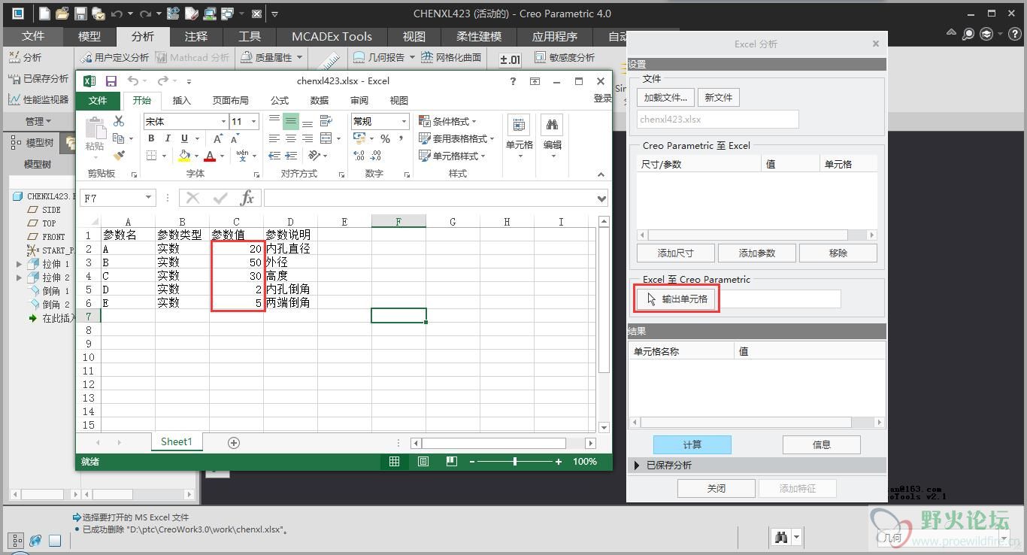
Task: Open 单元格样式 dropdown
Action: tap(452, 156)
